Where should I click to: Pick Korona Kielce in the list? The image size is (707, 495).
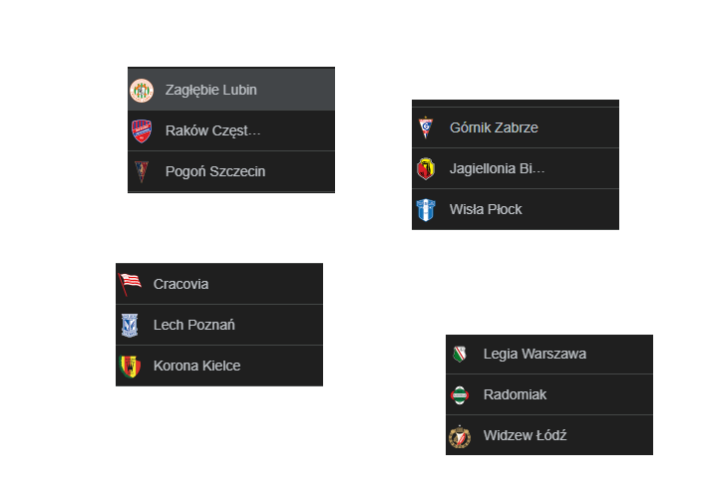click(196, 366)
